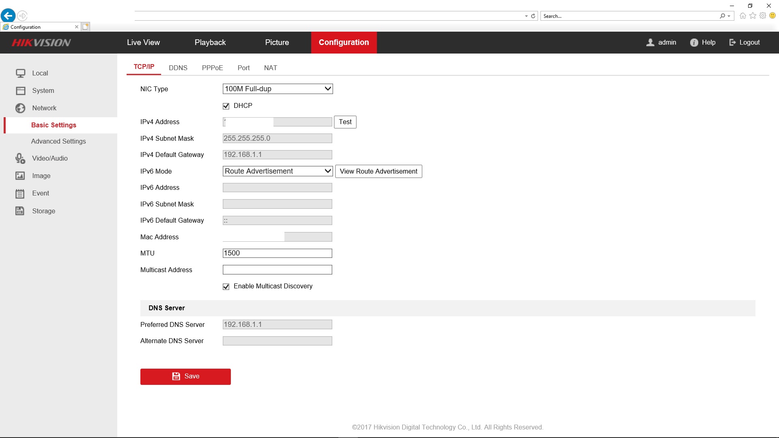Click the Event calendar icon

[20, 193]
